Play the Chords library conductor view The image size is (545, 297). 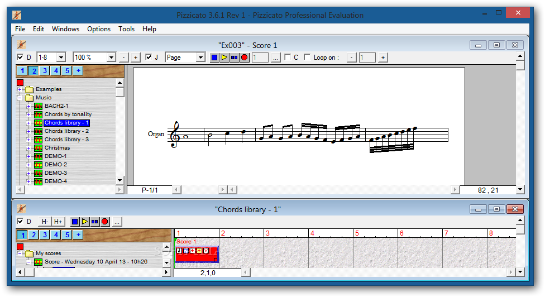85,222
